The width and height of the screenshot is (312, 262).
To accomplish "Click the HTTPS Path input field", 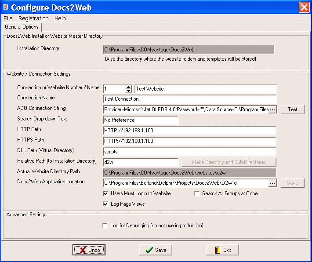I will click(x=189, y=141).
